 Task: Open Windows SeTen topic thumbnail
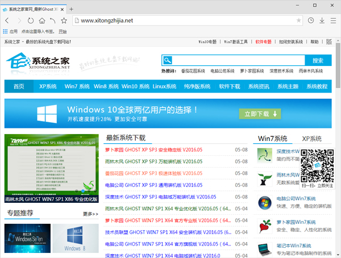point(27,238)
